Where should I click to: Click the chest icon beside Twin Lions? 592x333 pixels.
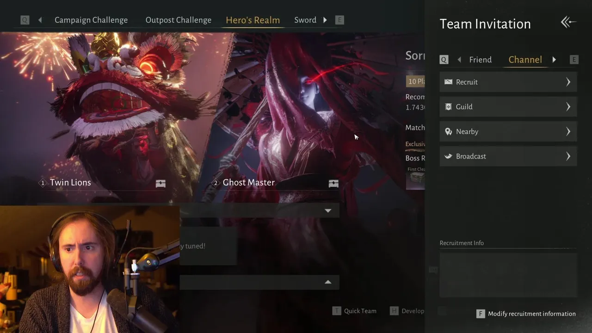pyautogui.click(x=160, y=184)
